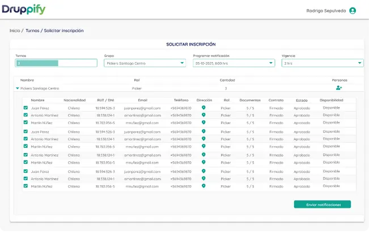Viewport: 369px width, 232px height.
Task: Click the Druppify logo
Action: (x=24, y=10)
